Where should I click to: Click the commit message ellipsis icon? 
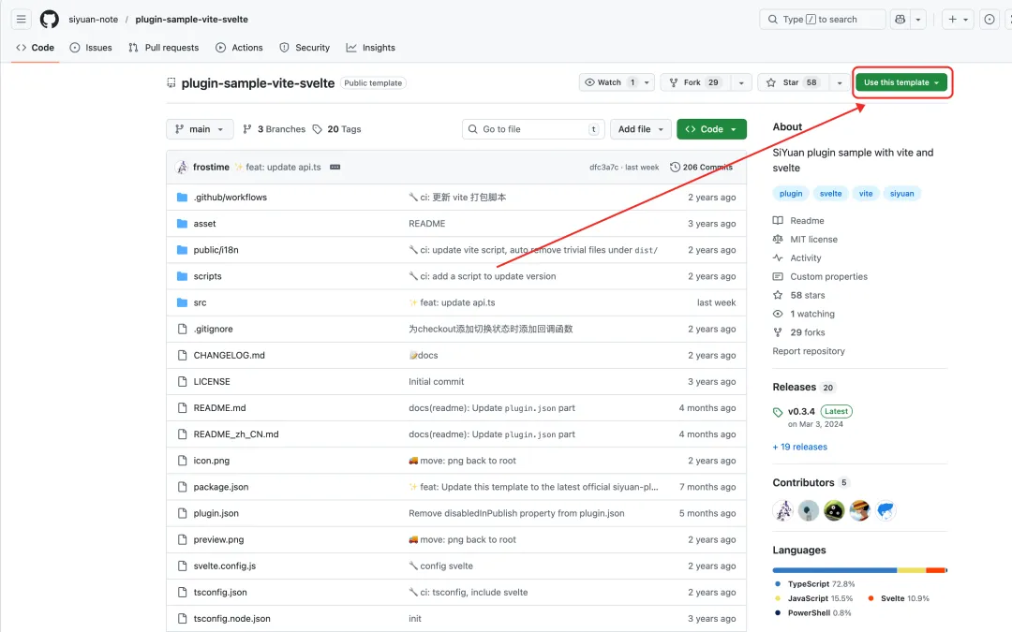pyautogui.click(x=335, y=167)
